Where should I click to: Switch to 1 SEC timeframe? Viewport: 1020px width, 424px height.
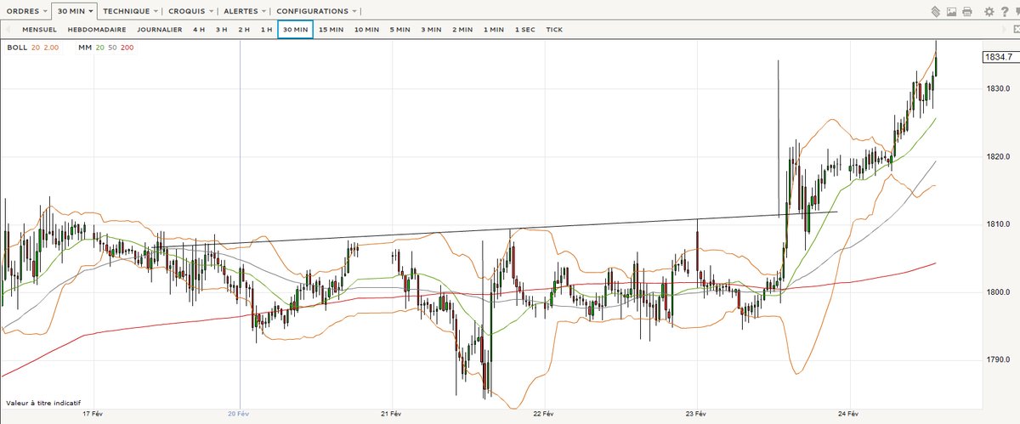pos(524,29)
